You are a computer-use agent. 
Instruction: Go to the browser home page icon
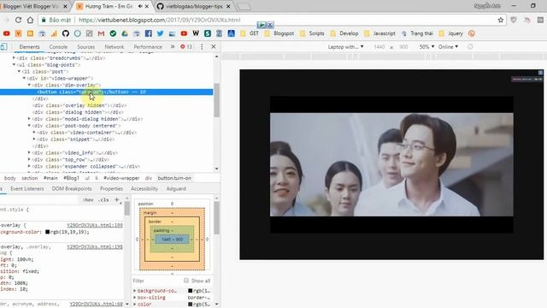pos(31,20)
